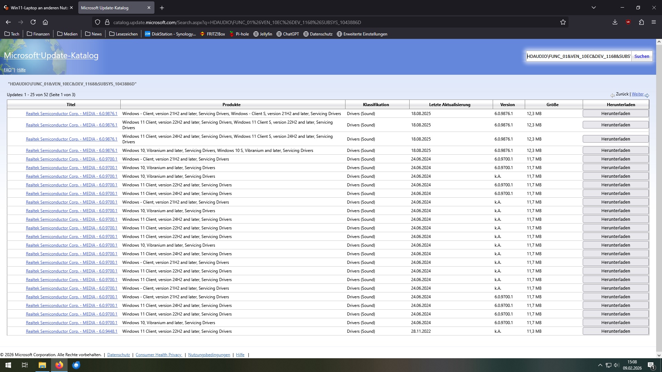662x372 pixels.
Task: Open Windows Start menu in taskbar
Action: tap(8, 365)
